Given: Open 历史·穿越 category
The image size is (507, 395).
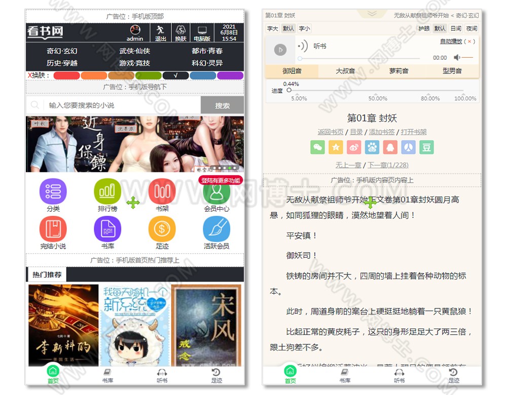Looking at the screenshot, I should [62, 63].
